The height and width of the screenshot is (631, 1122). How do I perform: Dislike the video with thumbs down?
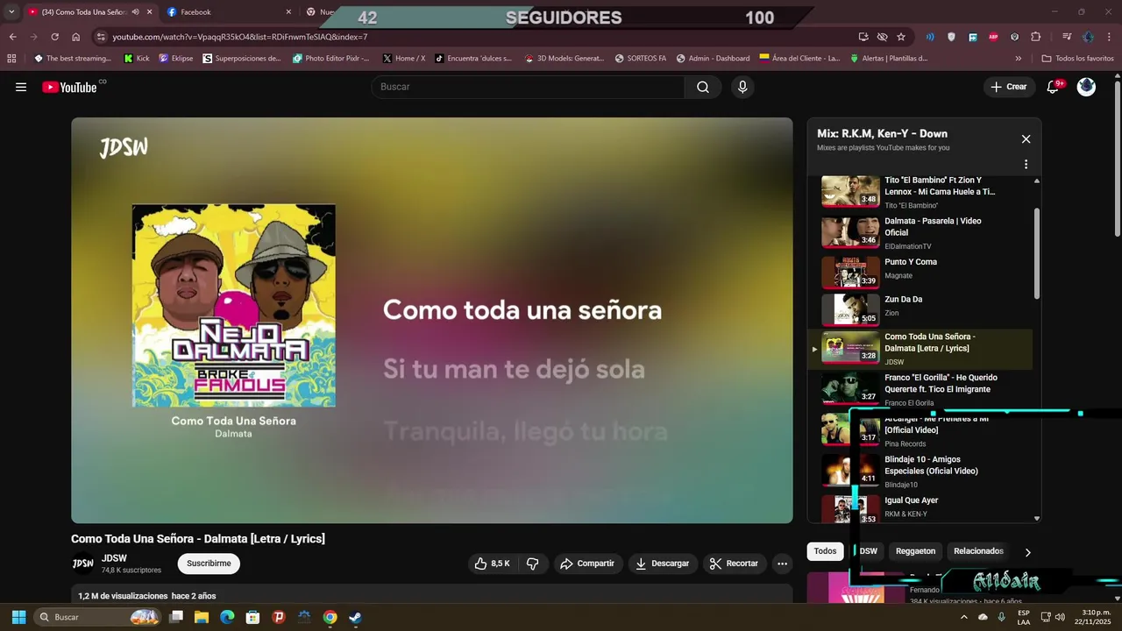[x=532, y=564]
